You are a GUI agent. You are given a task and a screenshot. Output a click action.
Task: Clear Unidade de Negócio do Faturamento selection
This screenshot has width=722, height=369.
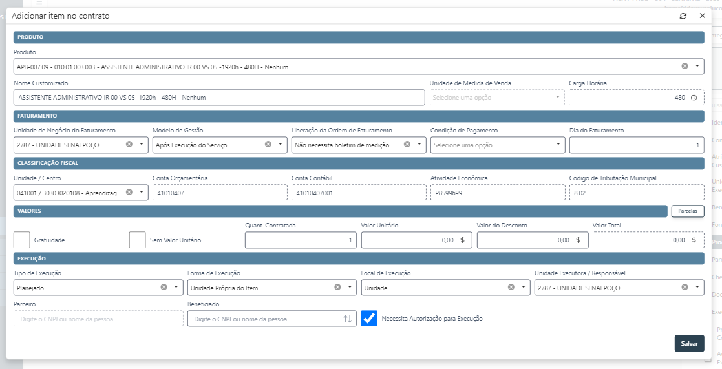click(x=129, y=145)
